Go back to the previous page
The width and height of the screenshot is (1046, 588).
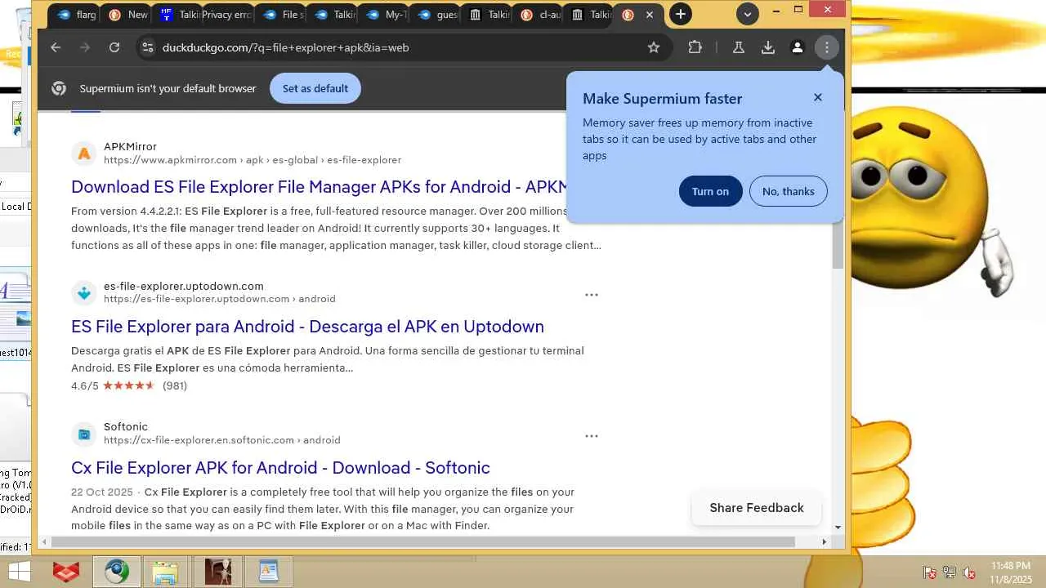coord(56,47)
